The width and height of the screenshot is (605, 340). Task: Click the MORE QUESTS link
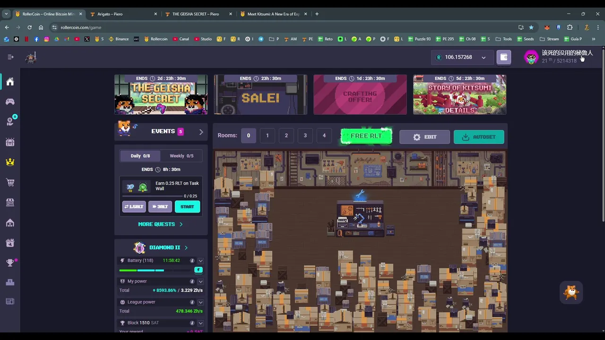[x=160, y=224]
